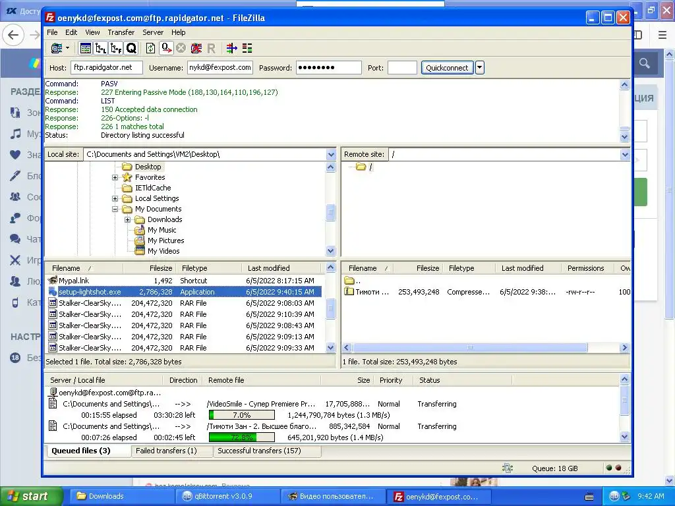This screenshot has height=506, width=675.
Task: Open the Help menu
Action: click(178, 32)
